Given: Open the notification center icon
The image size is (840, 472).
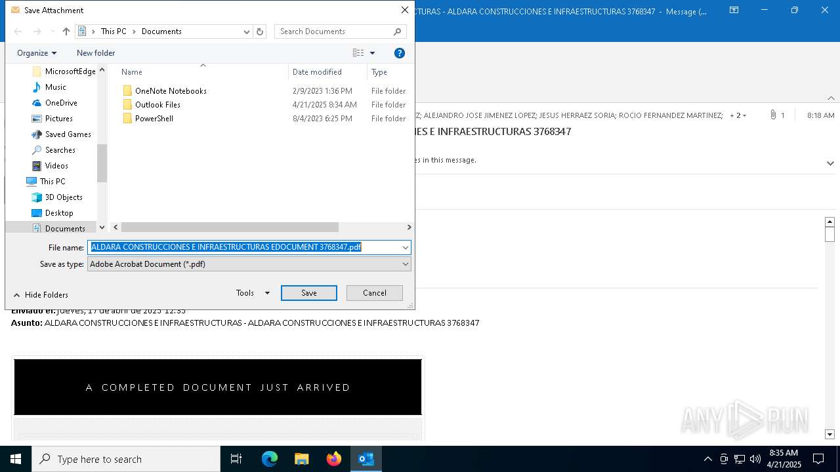Looking at the screenshot, I should pyautogui.click(x=818, y=459).
